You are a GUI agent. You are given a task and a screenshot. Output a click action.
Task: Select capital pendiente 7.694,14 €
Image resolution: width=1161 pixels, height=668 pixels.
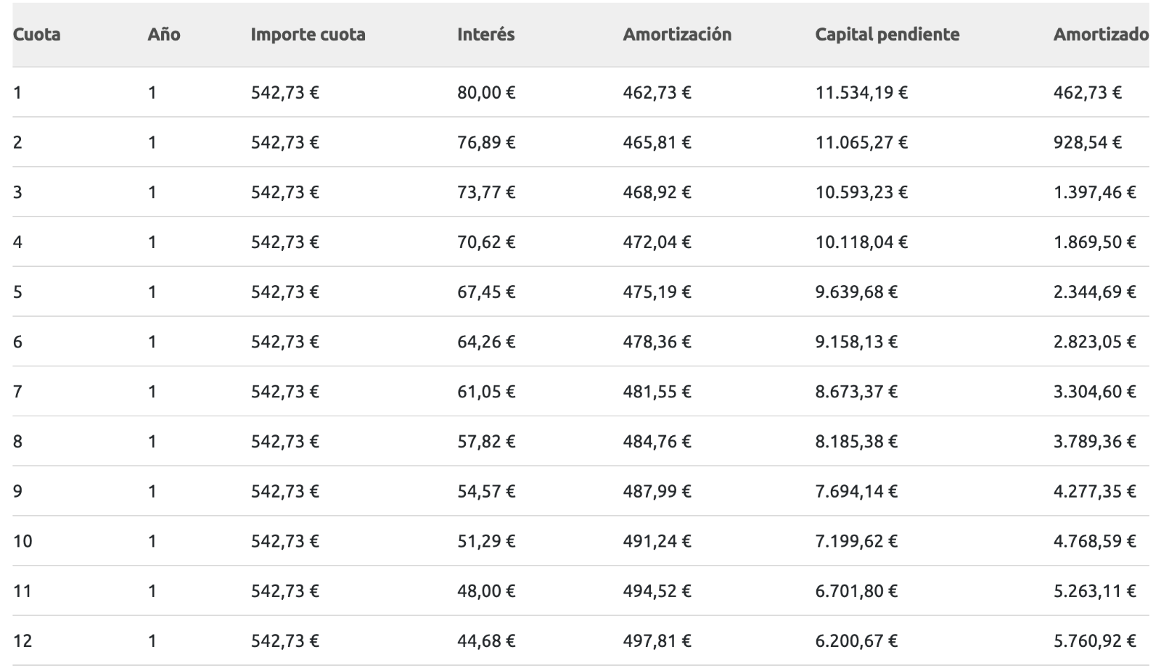856,492
